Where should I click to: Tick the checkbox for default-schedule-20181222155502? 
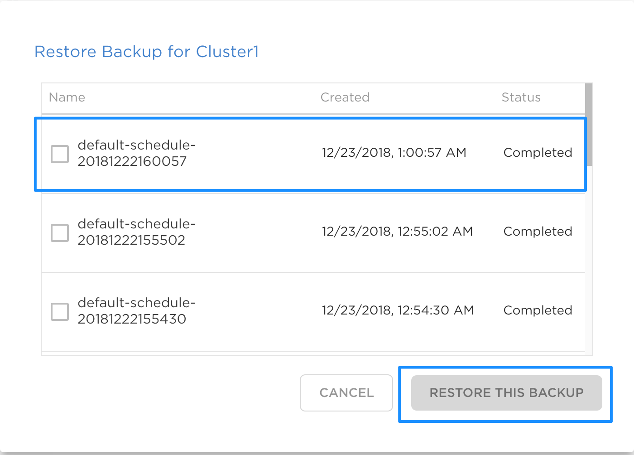[x=60, y=233]
